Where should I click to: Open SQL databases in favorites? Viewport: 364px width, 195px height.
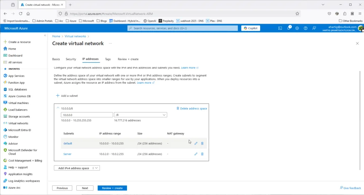[x=18, y=89]
